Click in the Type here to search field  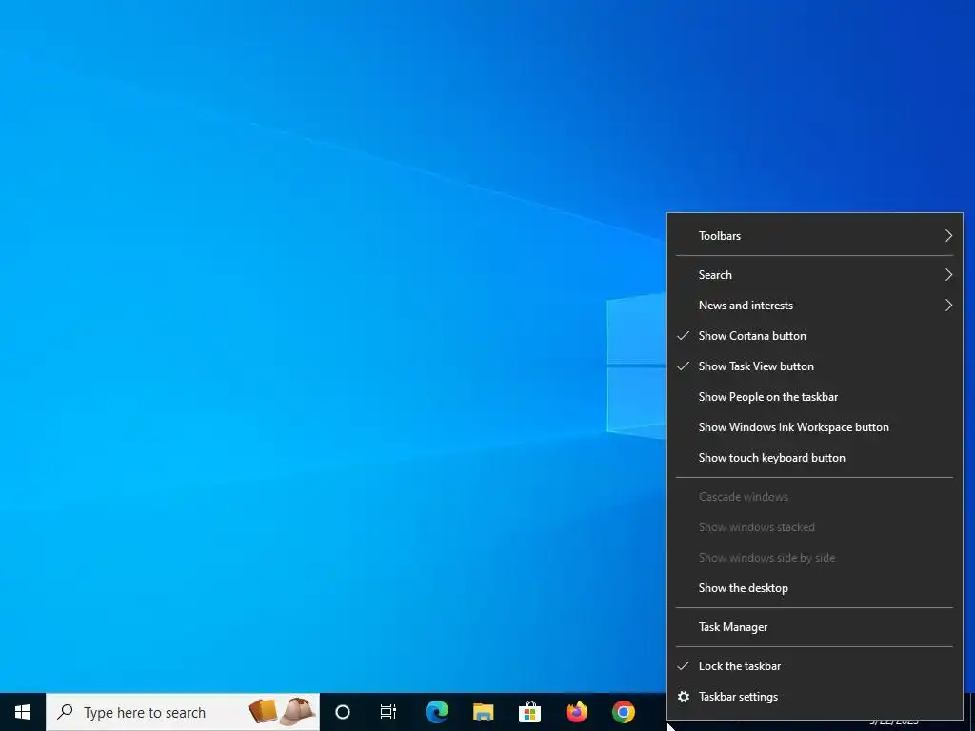[183, 712]
